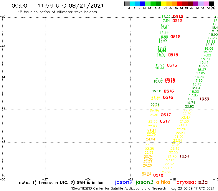The width and height of the screenshot is (218, 191).
Task: Click the '70 (ft)' legend label
Action: point(211,8)
